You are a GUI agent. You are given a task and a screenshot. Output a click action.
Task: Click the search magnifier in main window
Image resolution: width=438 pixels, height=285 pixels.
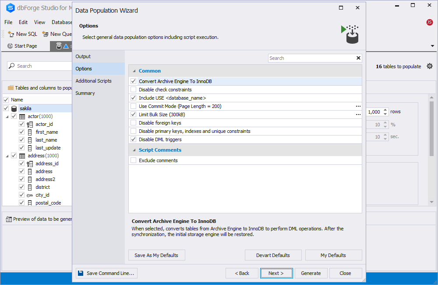12,66
